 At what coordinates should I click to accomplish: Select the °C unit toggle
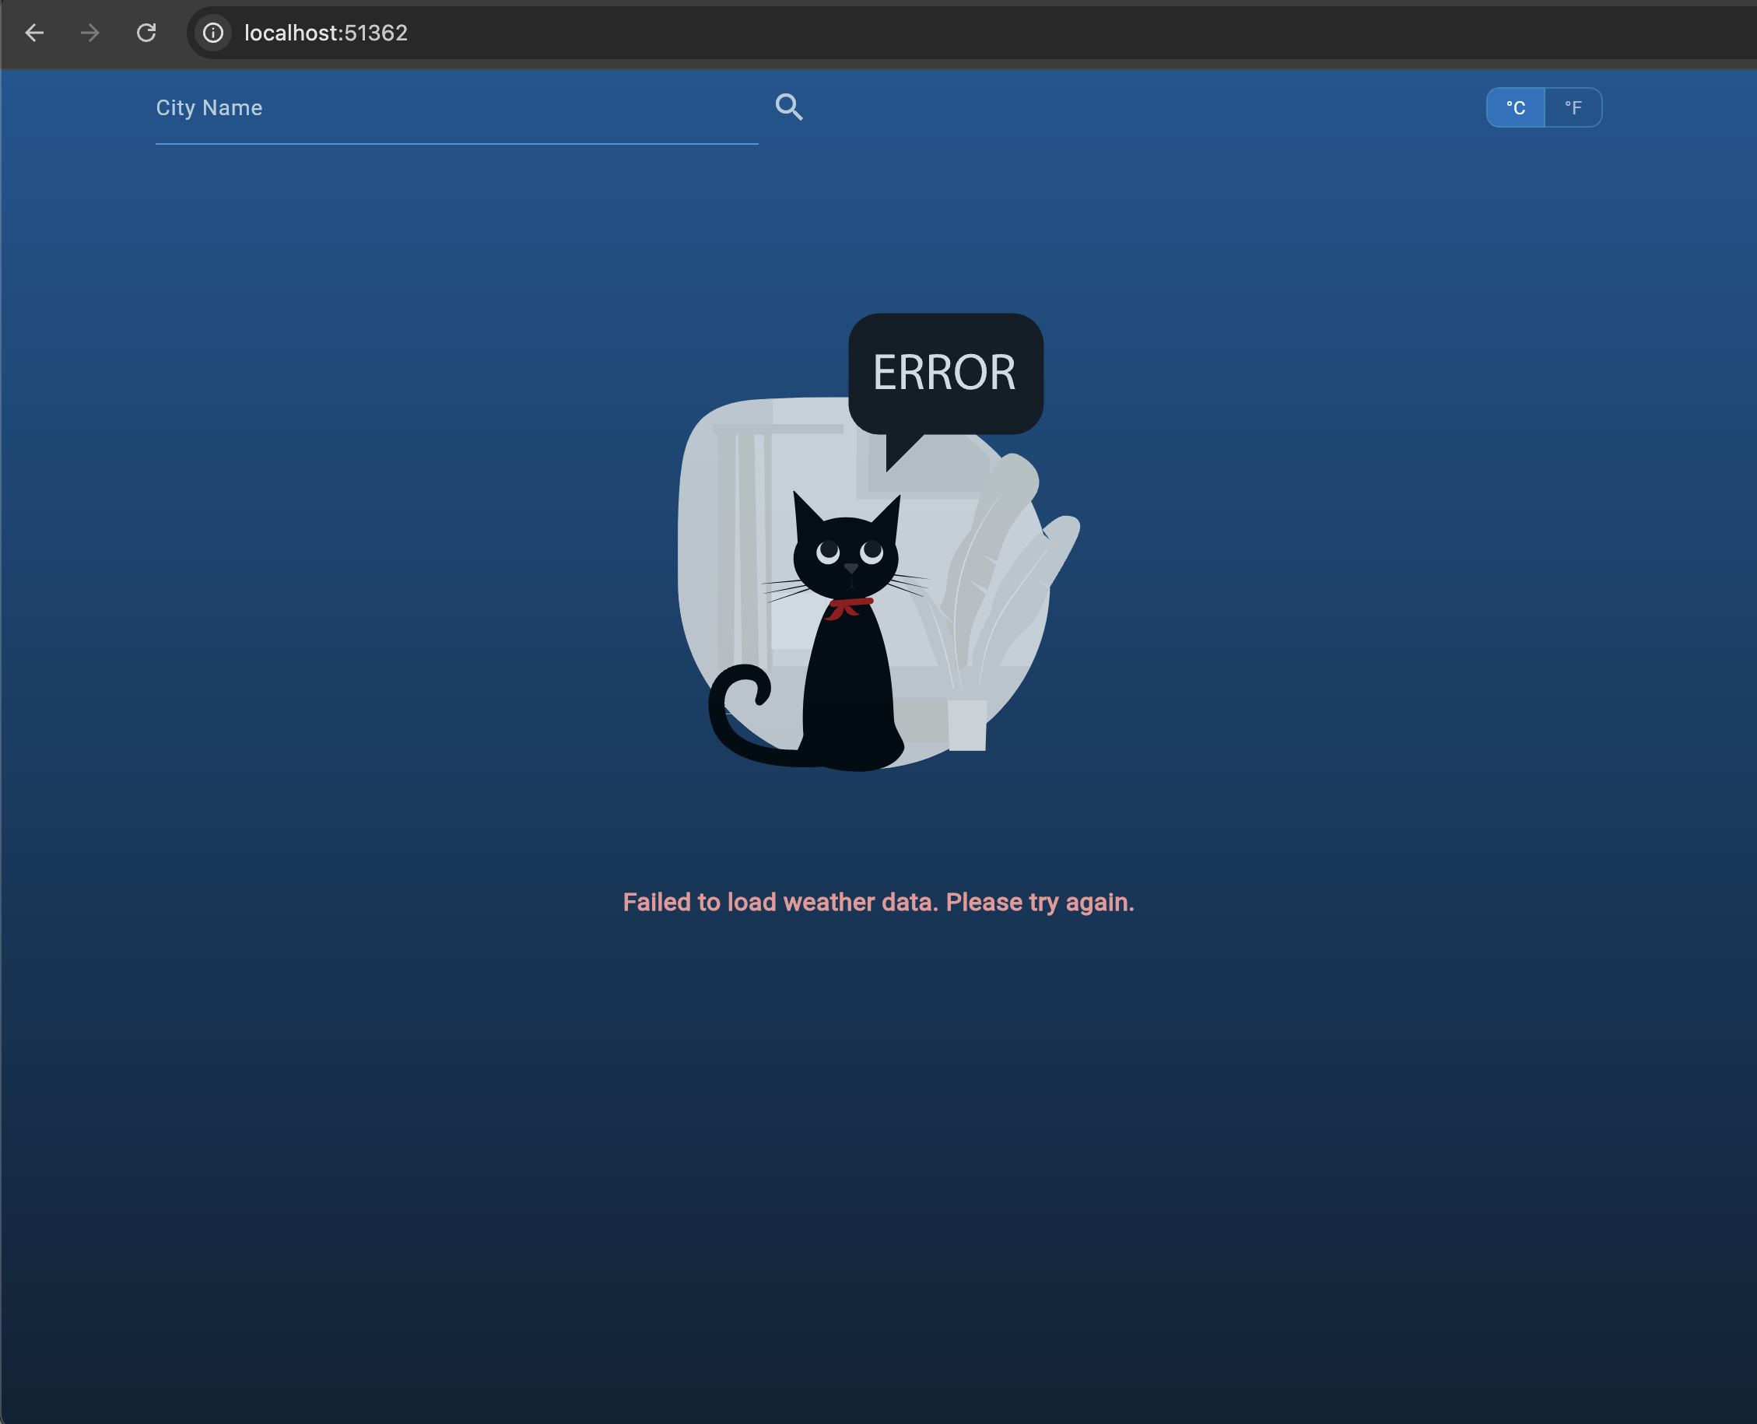click(1515, 107)
